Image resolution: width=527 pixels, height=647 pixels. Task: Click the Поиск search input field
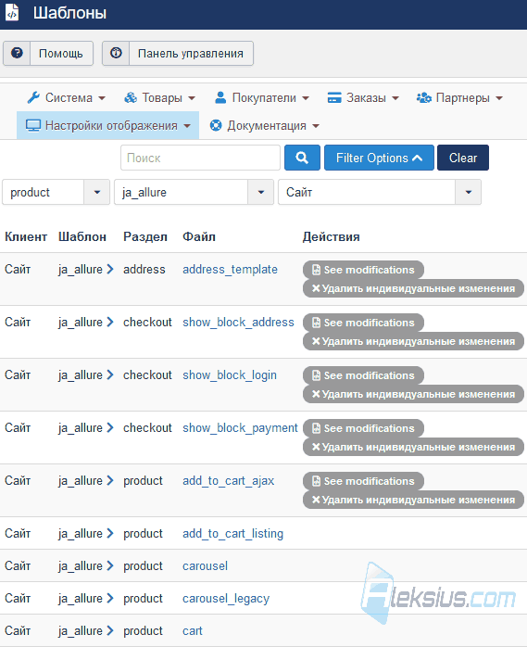click(200, 158)
